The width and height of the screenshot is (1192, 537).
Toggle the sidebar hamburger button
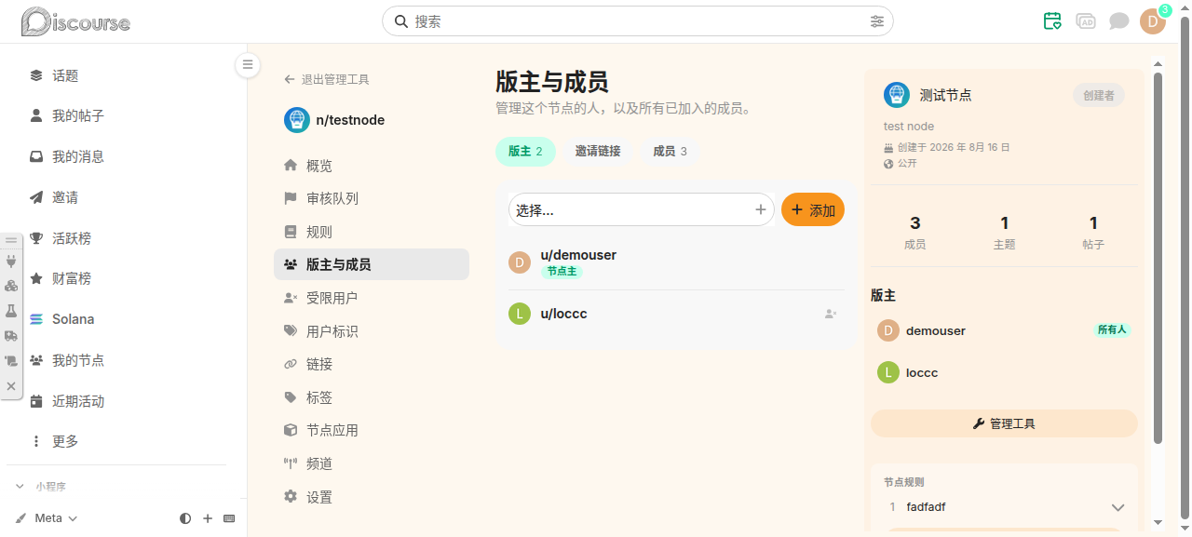(248, 65)
